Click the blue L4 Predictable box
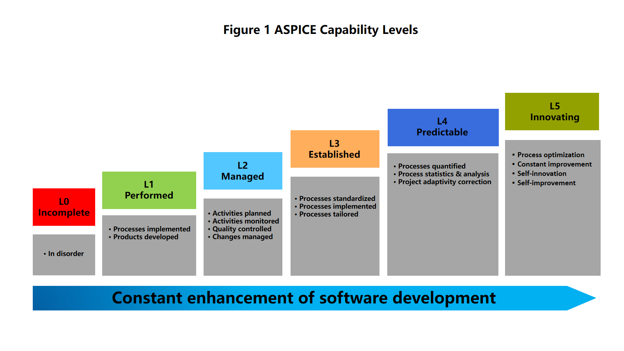 coord(443,128)
